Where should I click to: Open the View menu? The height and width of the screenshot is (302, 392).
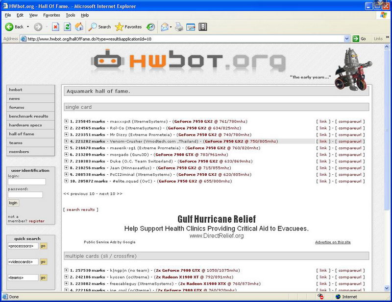(x=33, y=15)
